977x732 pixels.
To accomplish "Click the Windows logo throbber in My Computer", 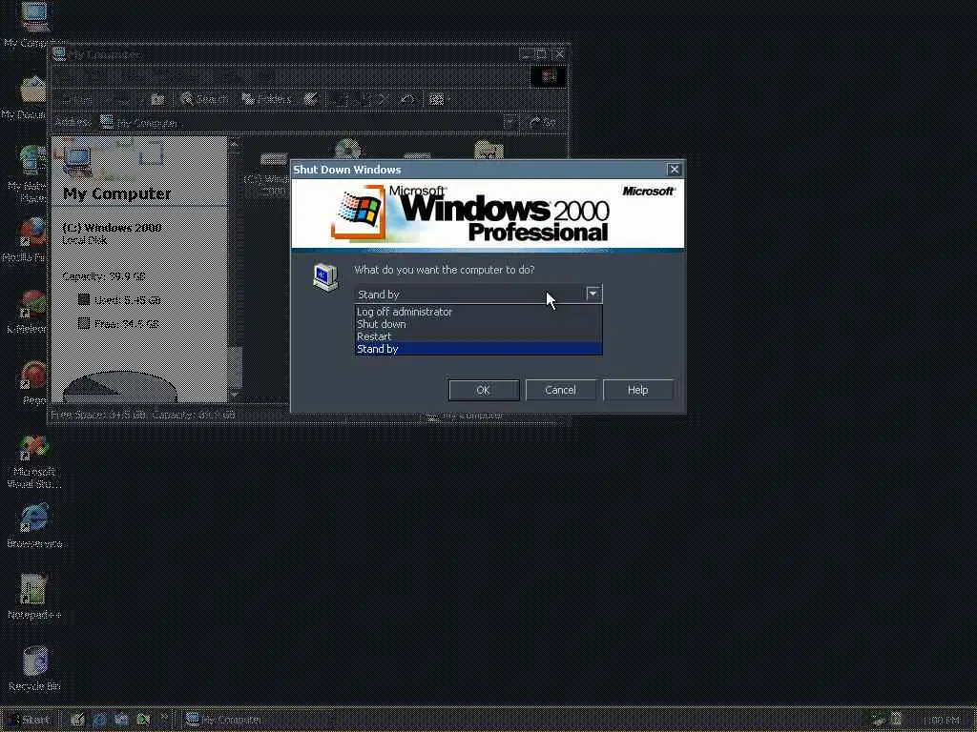I will 549,76.
